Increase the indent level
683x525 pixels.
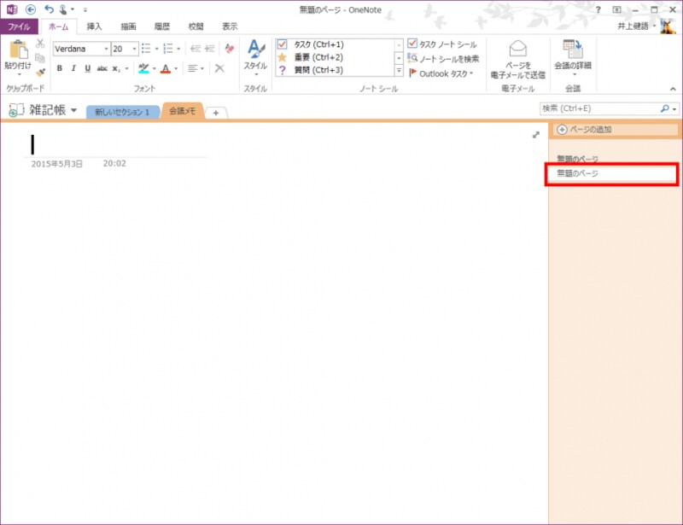click(209, 49)
